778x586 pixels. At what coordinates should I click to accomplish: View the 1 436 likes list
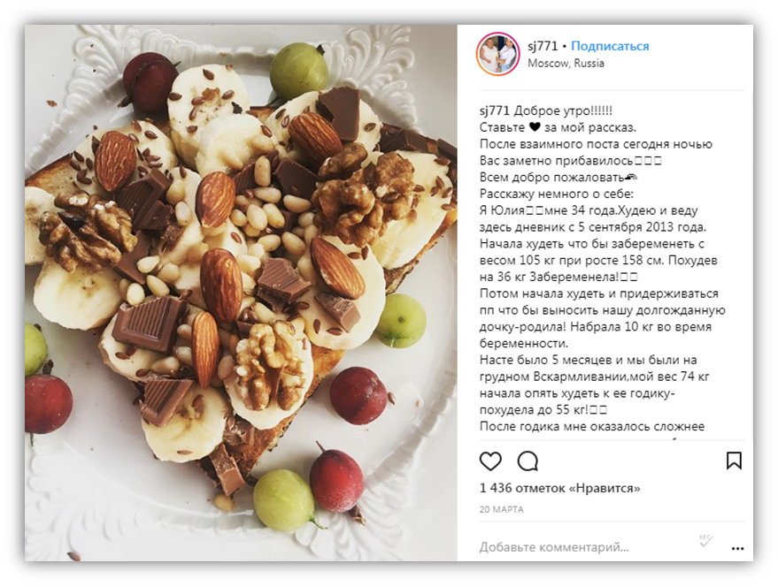click(x=559, y=489)
